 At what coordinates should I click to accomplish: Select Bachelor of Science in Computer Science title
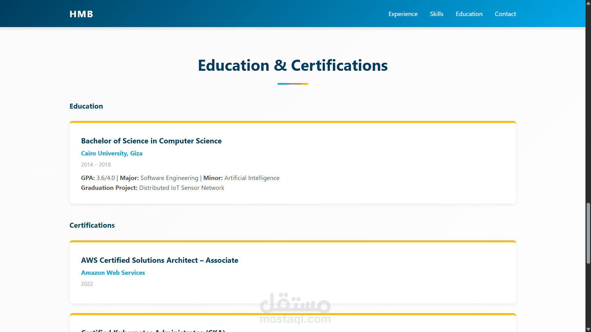(151, 141)
